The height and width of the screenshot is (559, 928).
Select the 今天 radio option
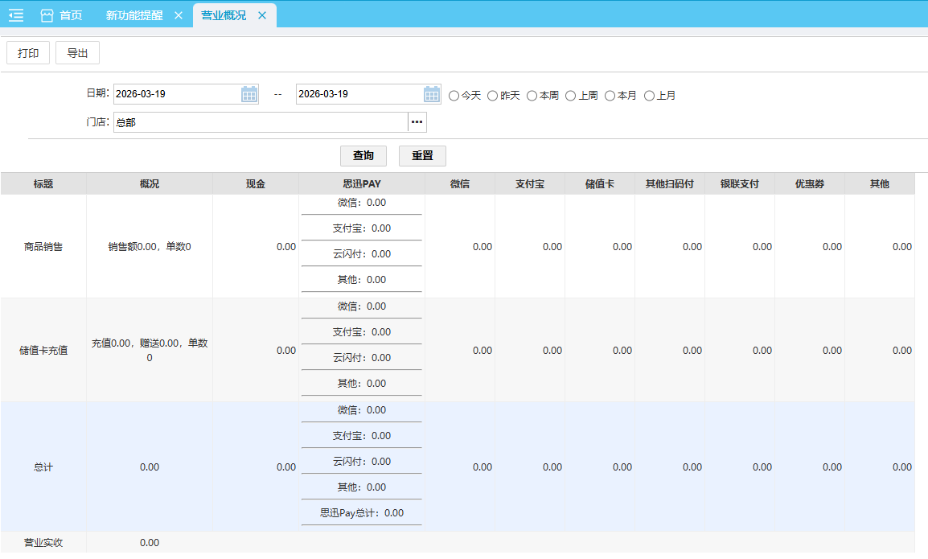(x=454, y=96)
